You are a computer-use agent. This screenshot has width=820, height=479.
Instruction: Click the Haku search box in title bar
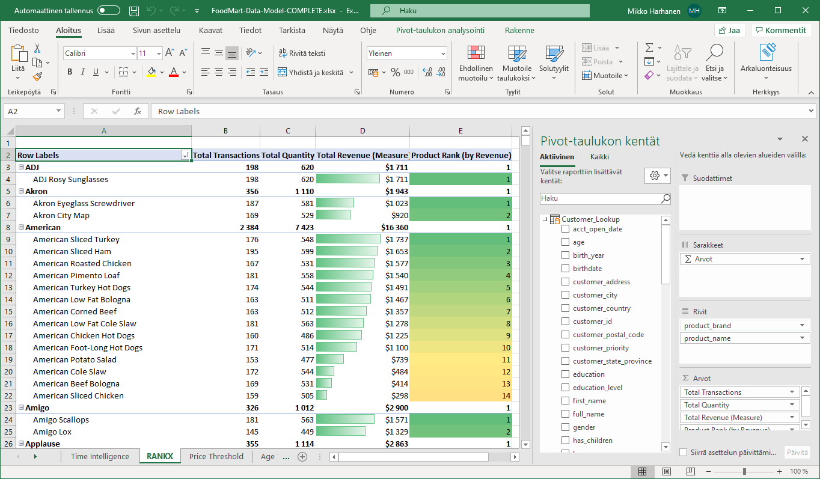[480, 11]
